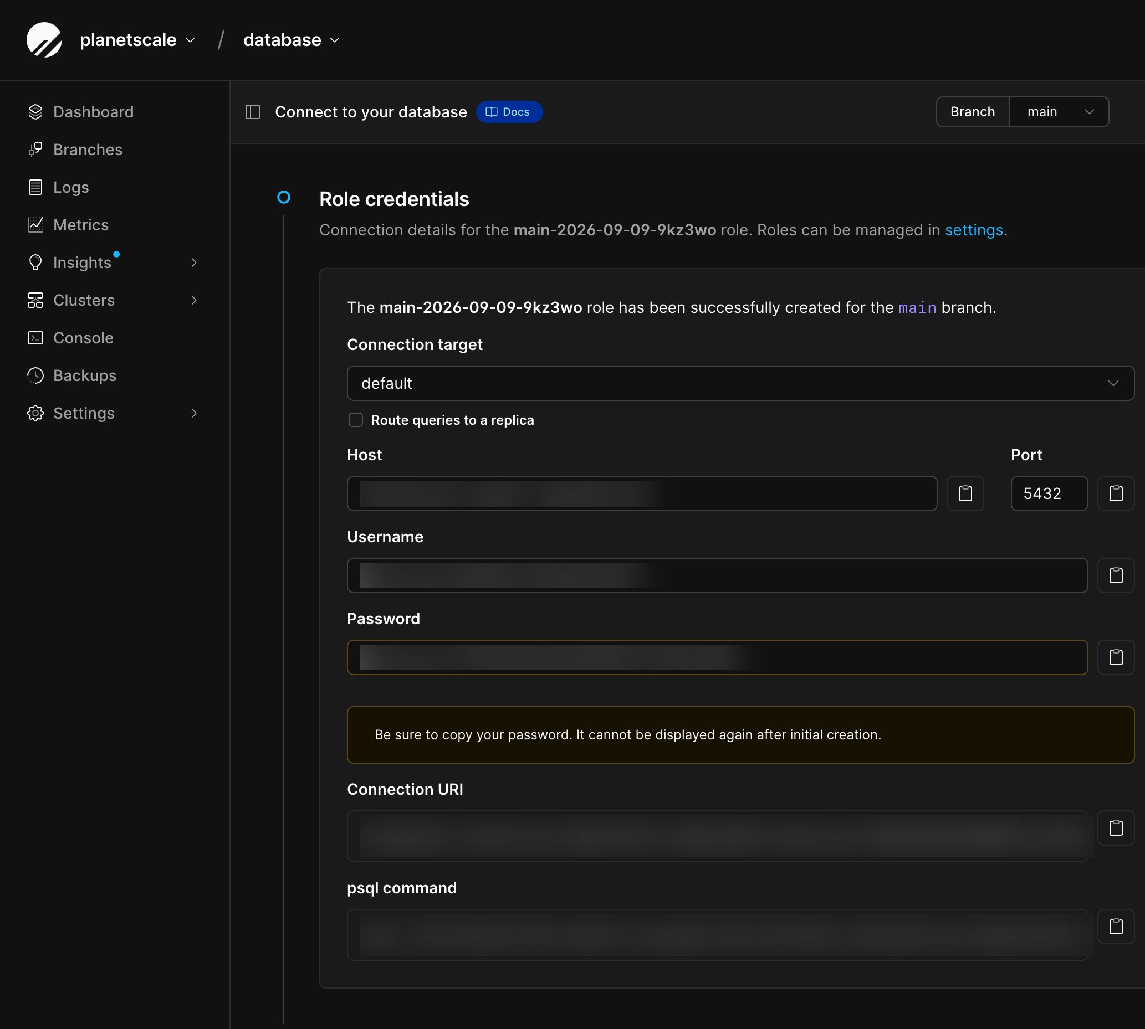Click the Logs list icon
1145x1029 pixels.
point(35,187)
